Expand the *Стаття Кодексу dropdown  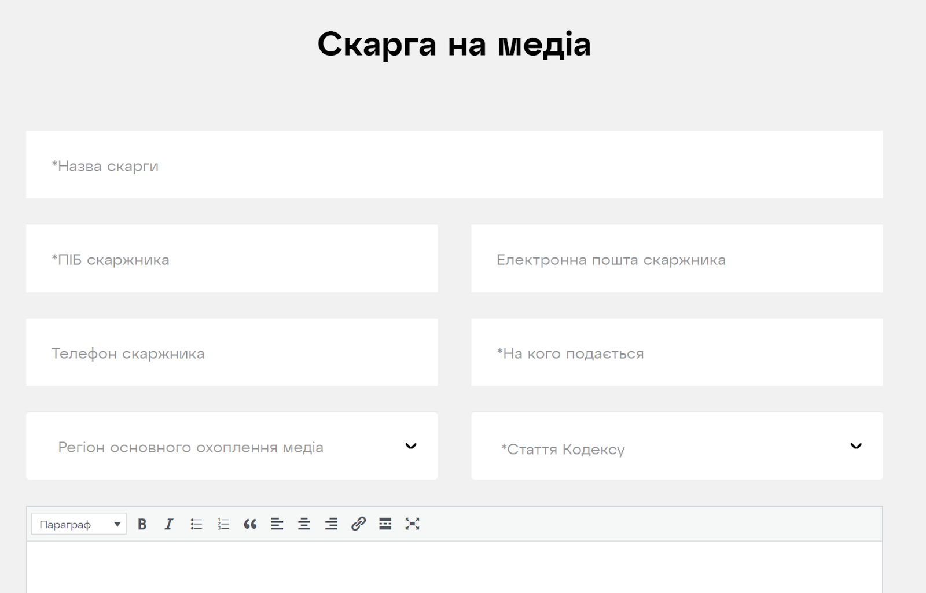pos(677,446)
